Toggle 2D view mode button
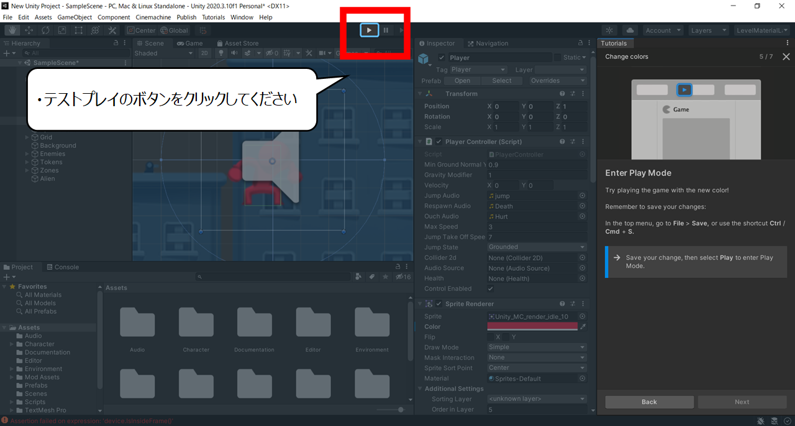The image size is (795, 426). click(x=205, y=53)
